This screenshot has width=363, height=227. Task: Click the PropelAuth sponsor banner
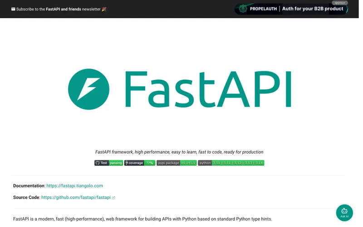tap(291, 9)
